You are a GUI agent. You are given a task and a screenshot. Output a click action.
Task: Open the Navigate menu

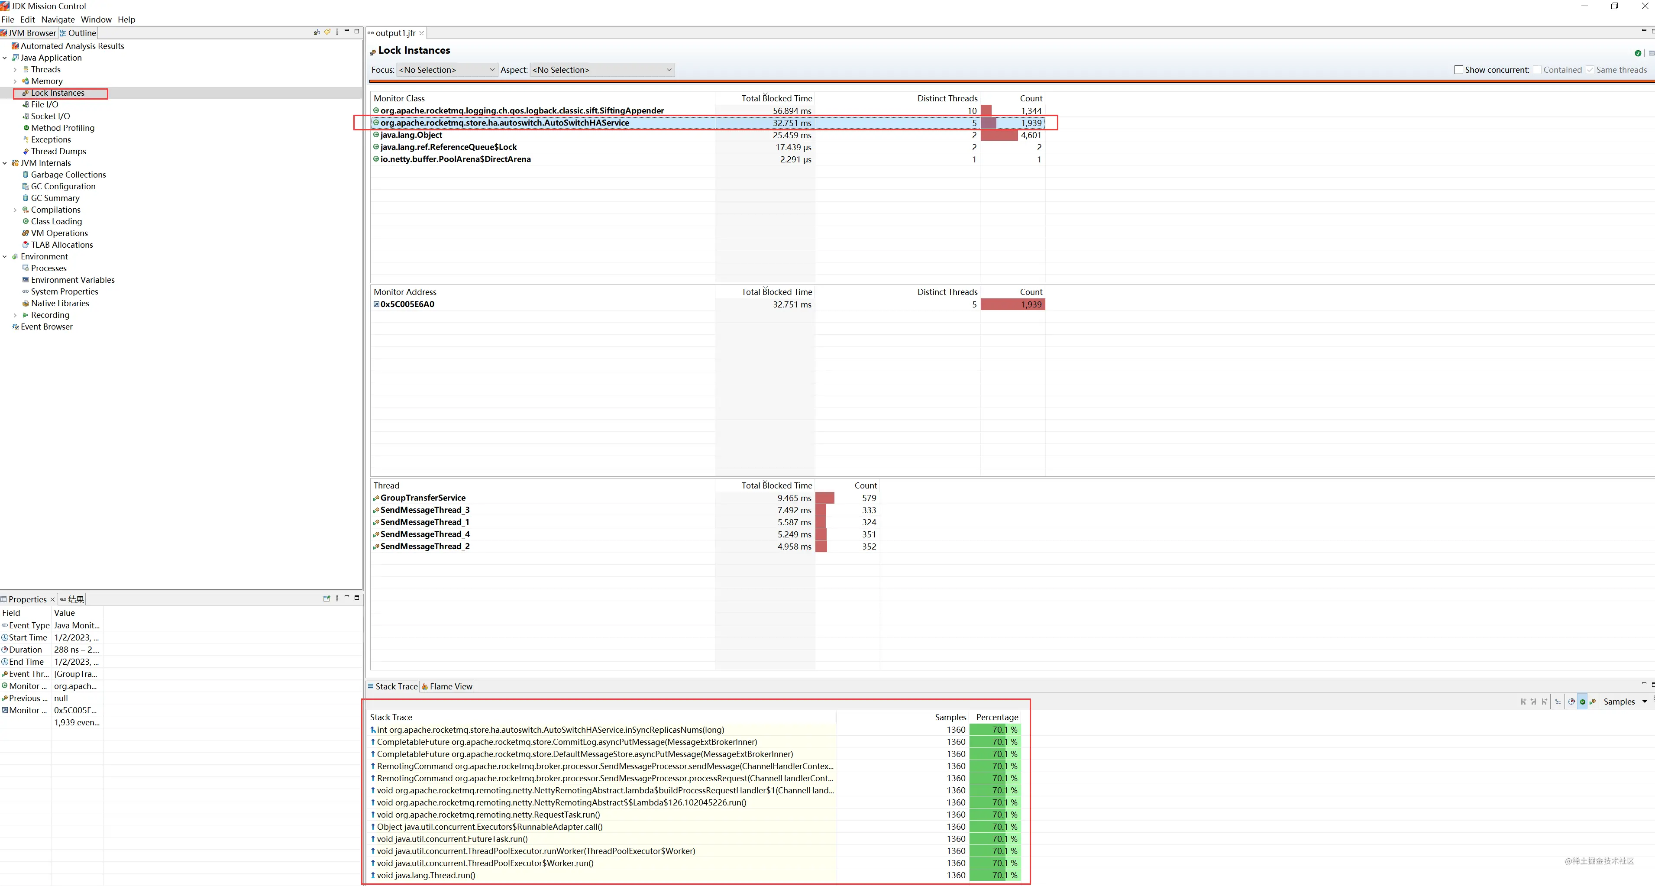click(x=58, y=20)
